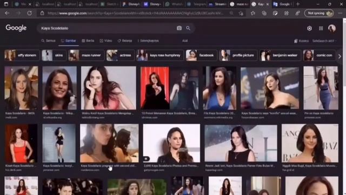Select the kaya rose humphrey chip
Image resolution: width=346 pixels, height=195 pixels.
tap(160, 55)
